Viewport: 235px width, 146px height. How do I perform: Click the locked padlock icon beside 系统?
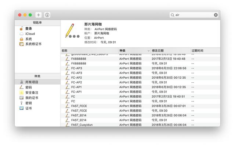(21, 39)
